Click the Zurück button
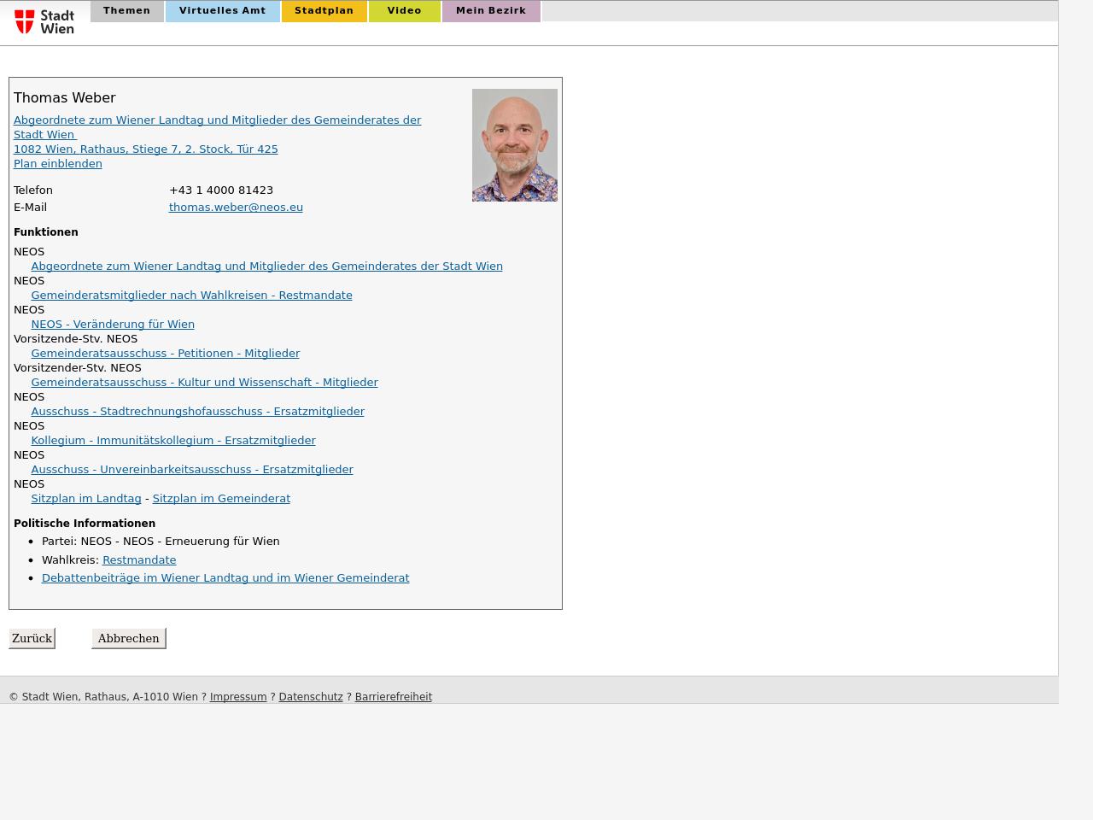The image size is (1093, 820). pos(32,638)
